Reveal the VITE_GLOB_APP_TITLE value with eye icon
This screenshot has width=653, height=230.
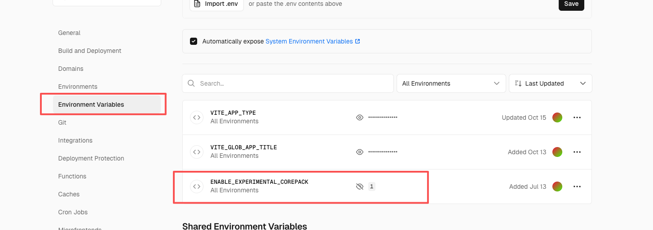(x=359, y=152)
